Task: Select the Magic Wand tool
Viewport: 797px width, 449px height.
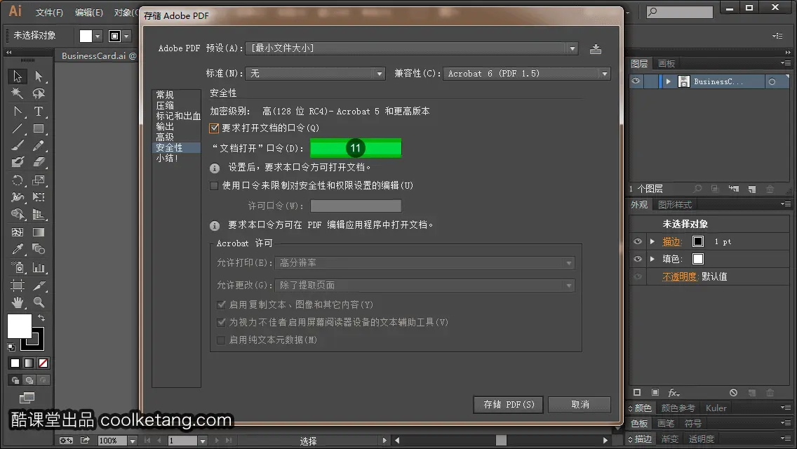Action: 18,93
